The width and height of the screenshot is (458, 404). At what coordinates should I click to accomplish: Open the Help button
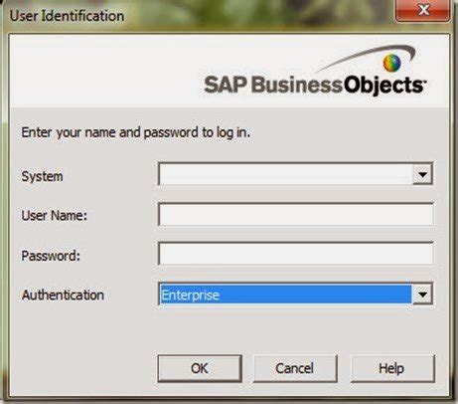392,368
